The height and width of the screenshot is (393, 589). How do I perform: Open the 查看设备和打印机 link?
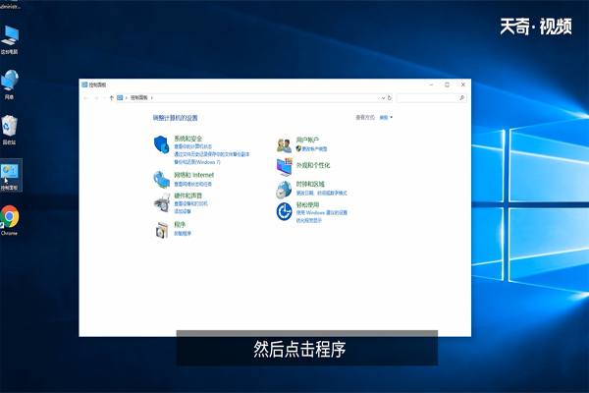pos(190,203)
